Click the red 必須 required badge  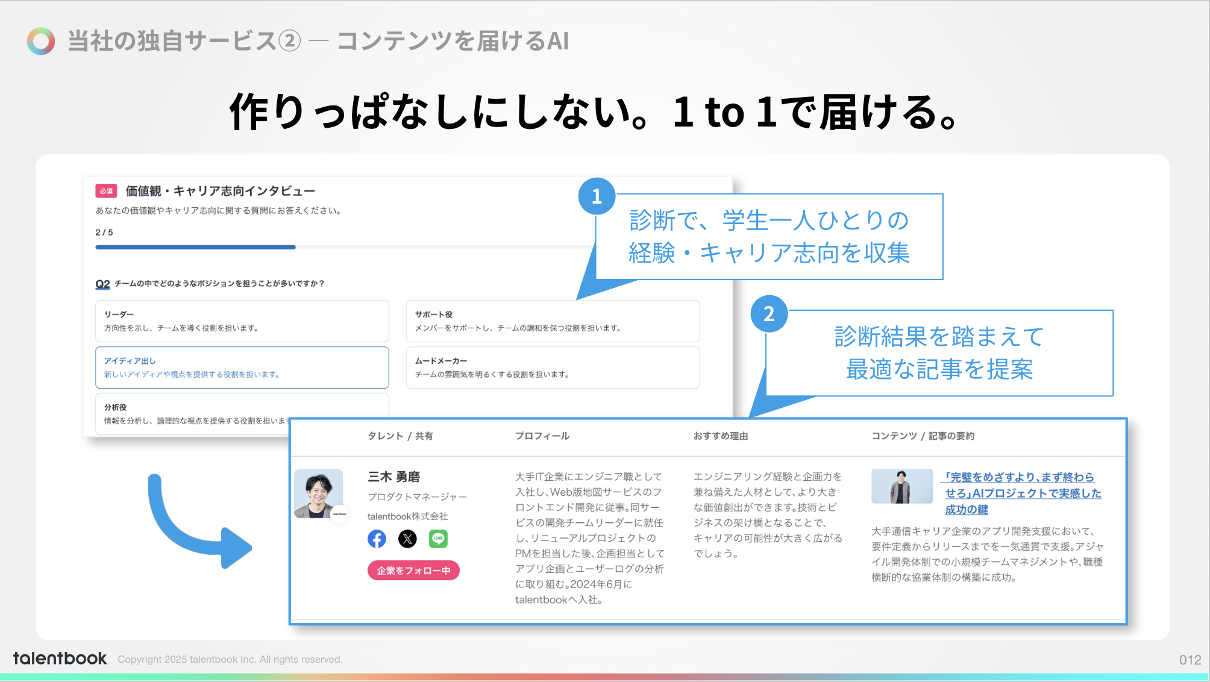pyautogui.click(x=106, y=191)
